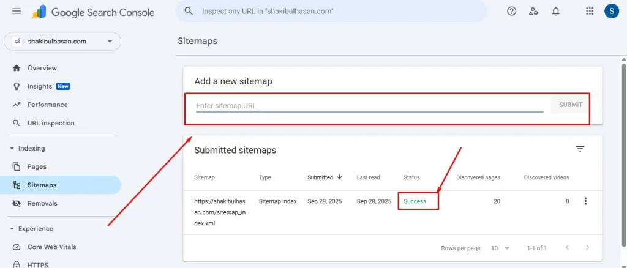Screen dimensions: 627x268
Task: Change rows per page dropdown
Action: pyautogui.click(x=500, y=248)
